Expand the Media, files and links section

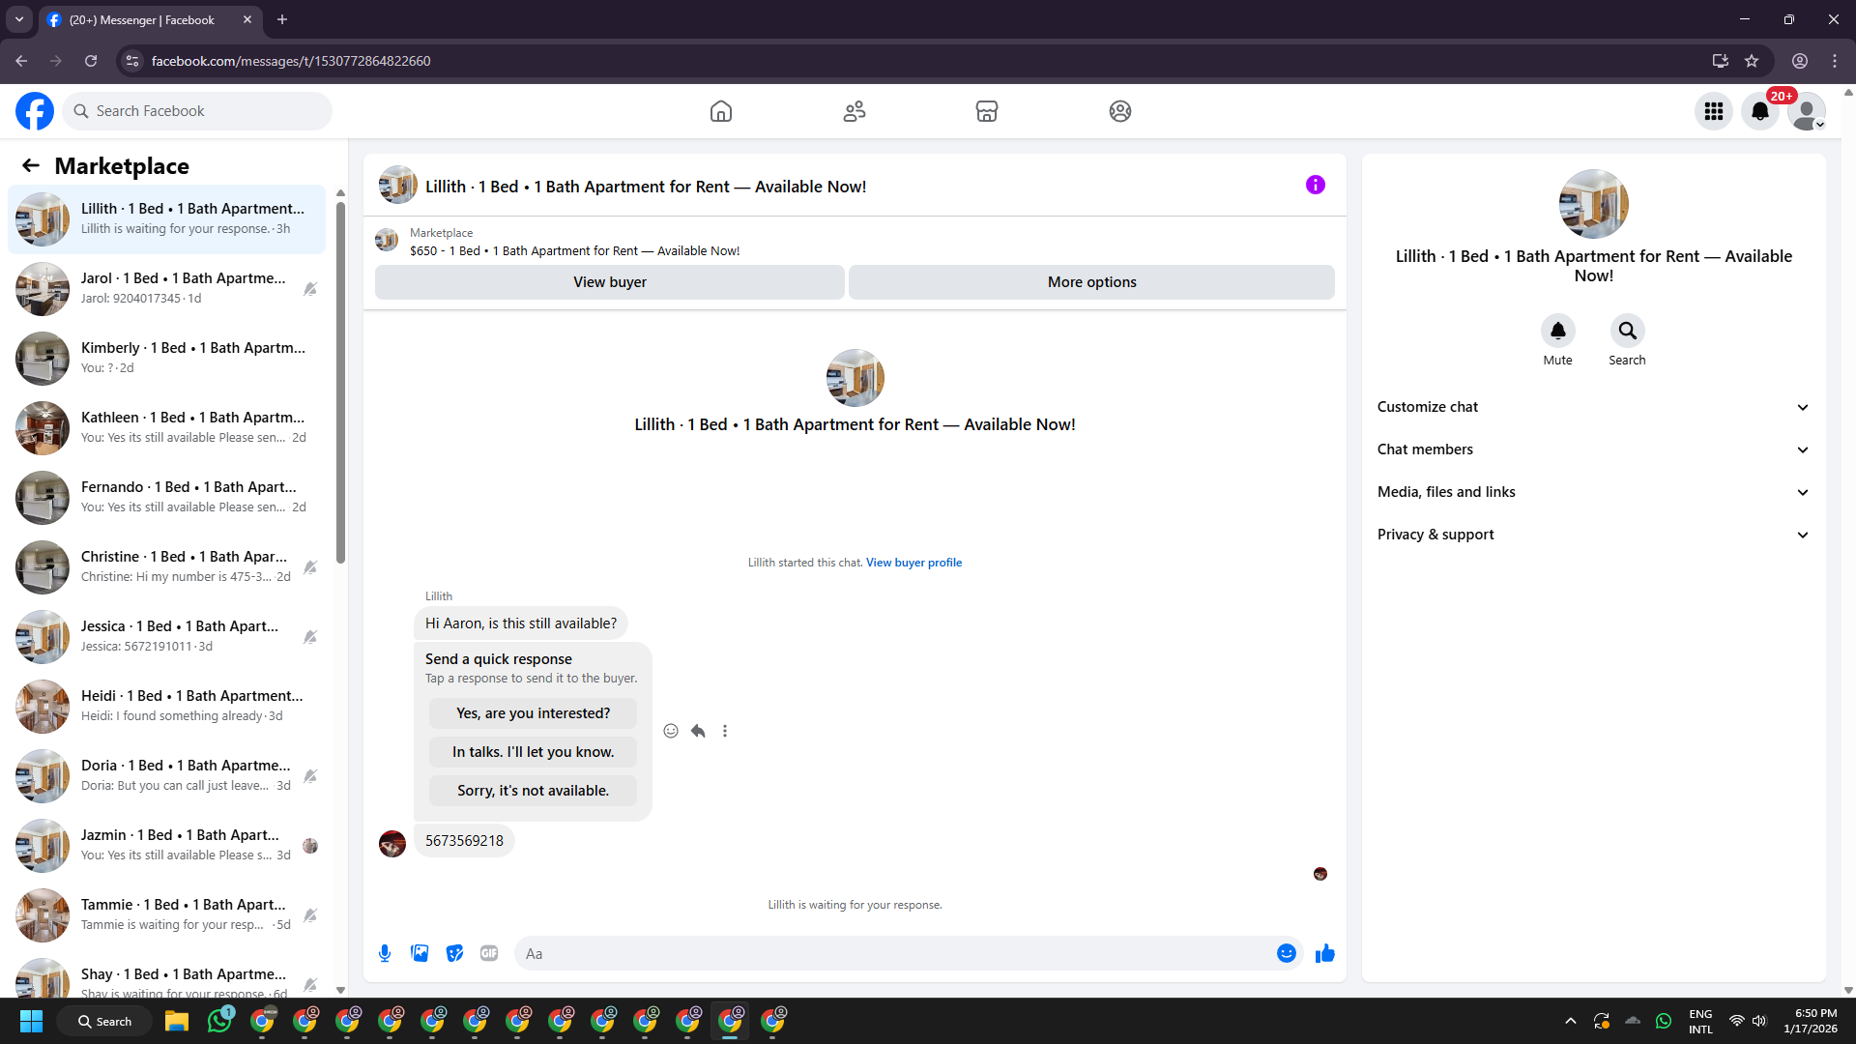1593,492
